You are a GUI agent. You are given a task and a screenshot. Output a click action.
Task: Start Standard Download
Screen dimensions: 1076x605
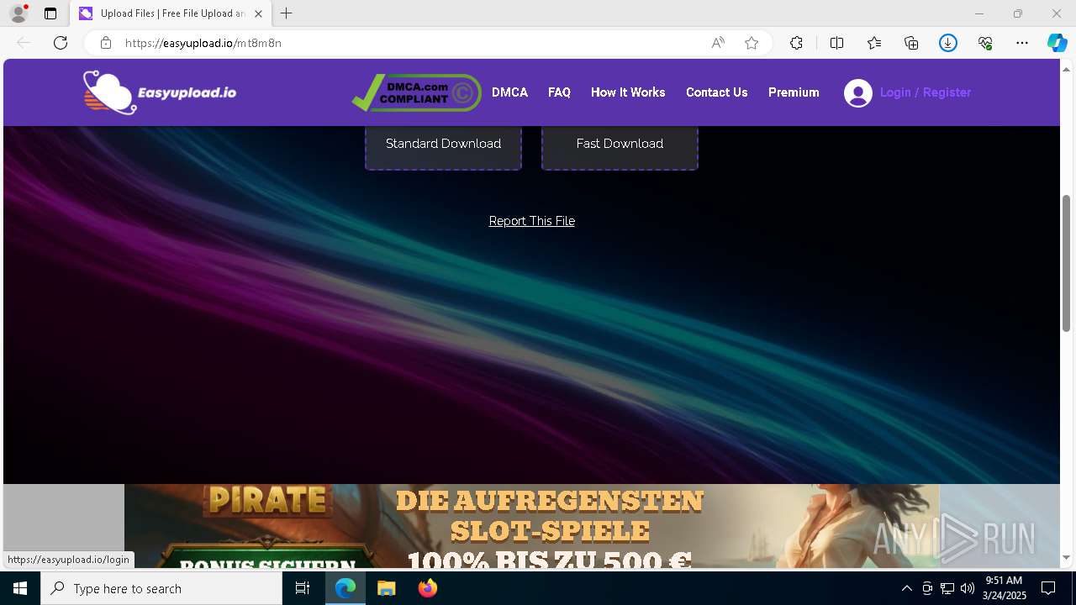point(443,145)
